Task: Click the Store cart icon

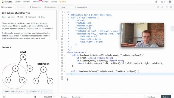Action: (x=60, y=2)
